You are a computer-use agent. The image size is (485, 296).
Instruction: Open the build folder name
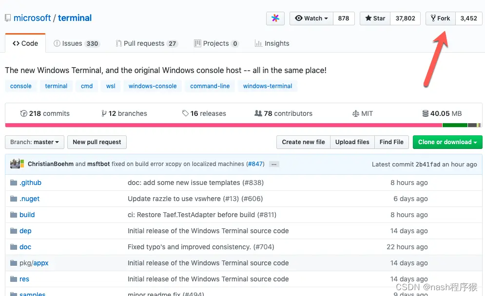pos(27,215)
